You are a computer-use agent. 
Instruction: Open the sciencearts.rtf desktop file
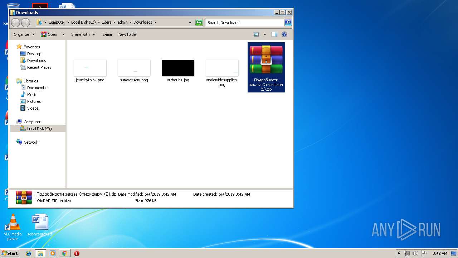[x=40, y=225]
